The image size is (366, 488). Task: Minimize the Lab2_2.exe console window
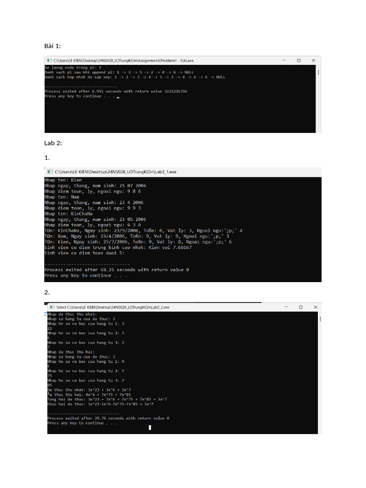(286, 307)
